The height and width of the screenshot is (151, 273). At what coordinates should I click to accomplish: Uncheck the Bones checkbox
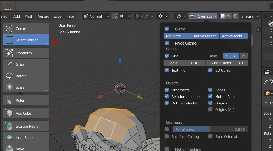click(x=210, y=90)
